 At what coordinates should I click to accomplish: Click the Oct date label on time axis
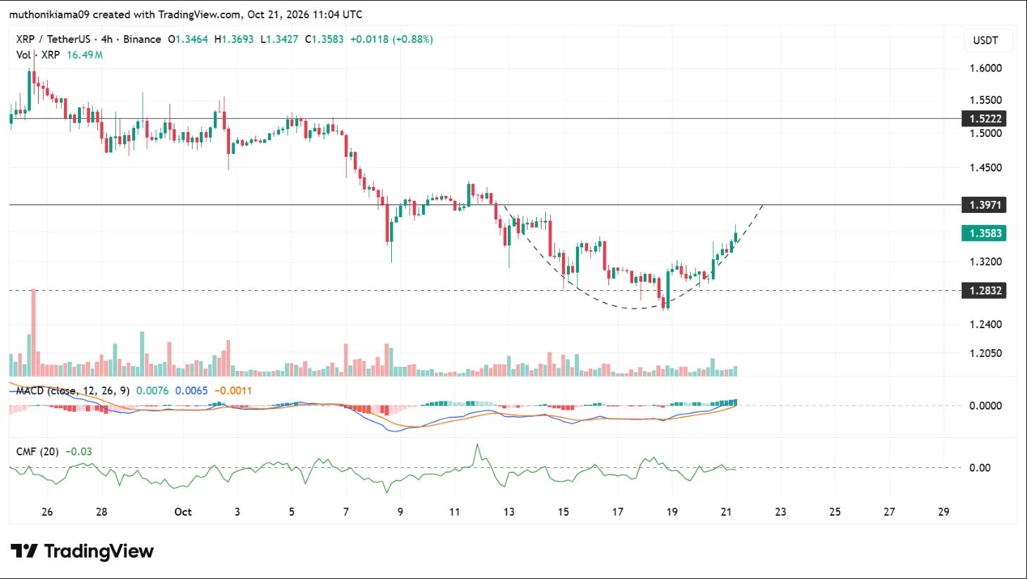click(183, 512)
